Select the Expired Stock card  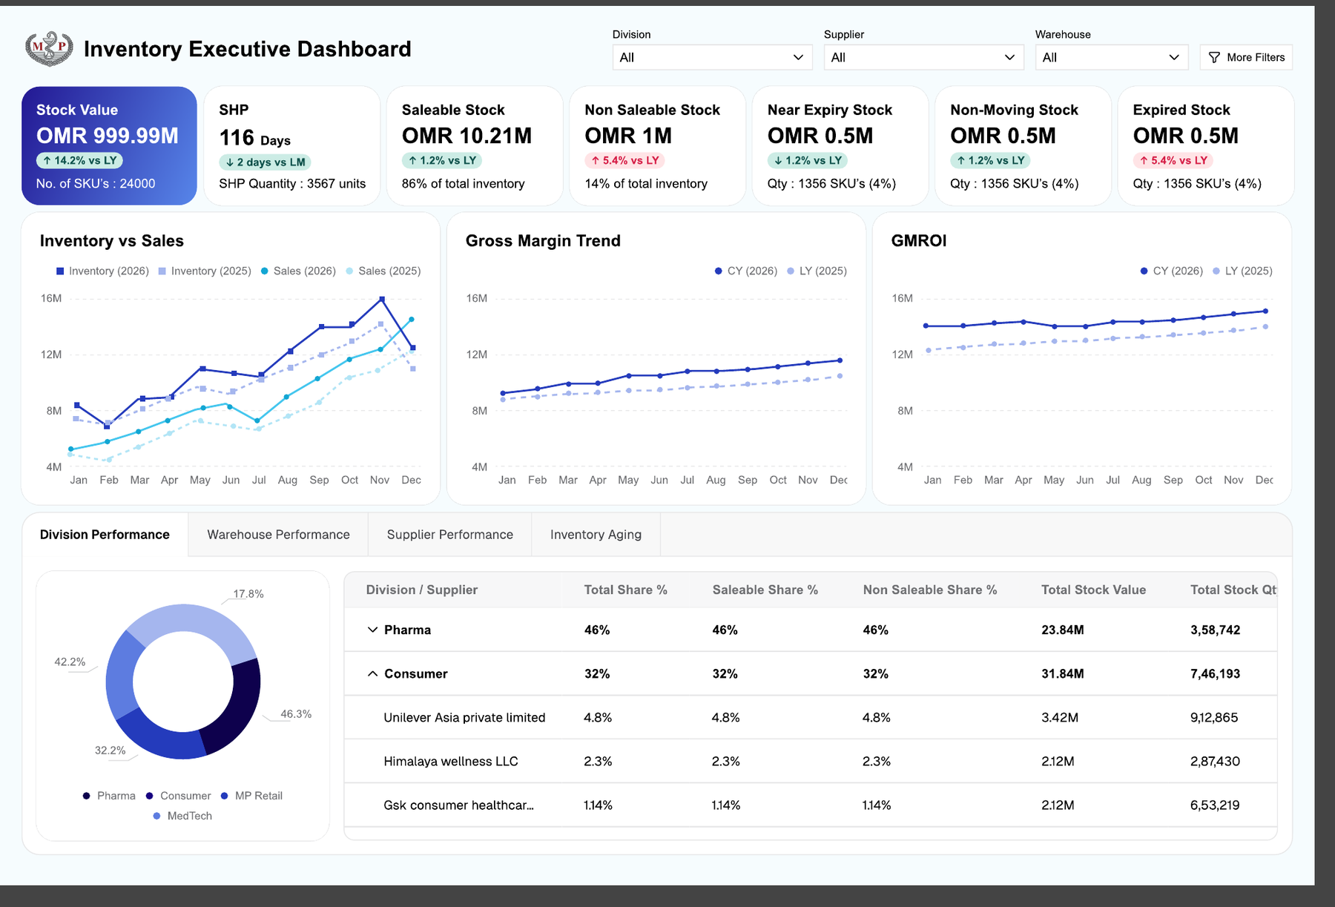tap(1206, 145)
